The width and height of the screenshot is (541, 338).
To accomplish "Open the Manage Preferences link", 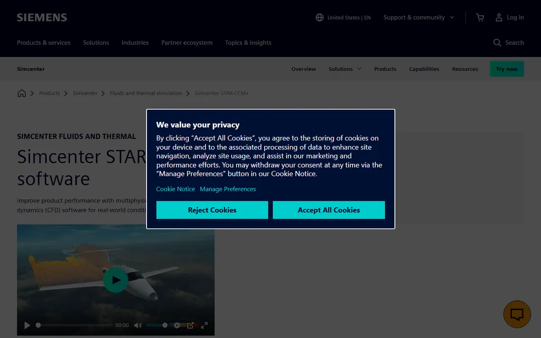I will tap(228, 189).
